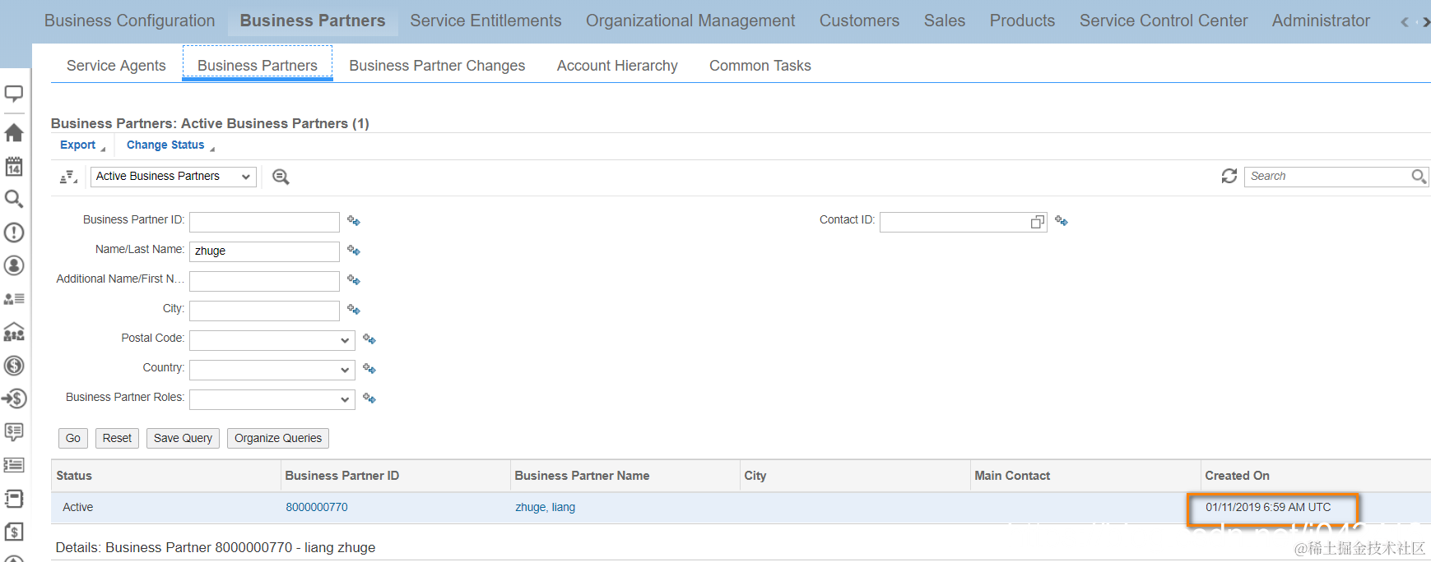Toggle the advanced search magnifier icon
The image size is (1431, 562).
[x=281, y=177]
